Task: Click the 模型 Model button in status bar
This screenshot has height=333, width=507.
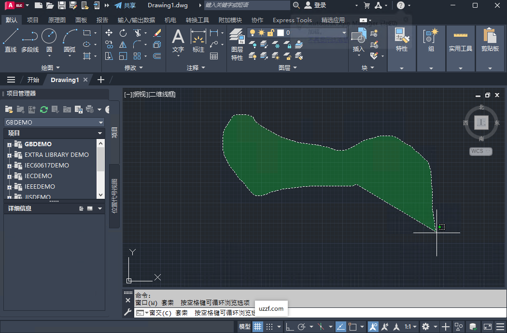Action: pyautogui.click(x=245, y=326)
